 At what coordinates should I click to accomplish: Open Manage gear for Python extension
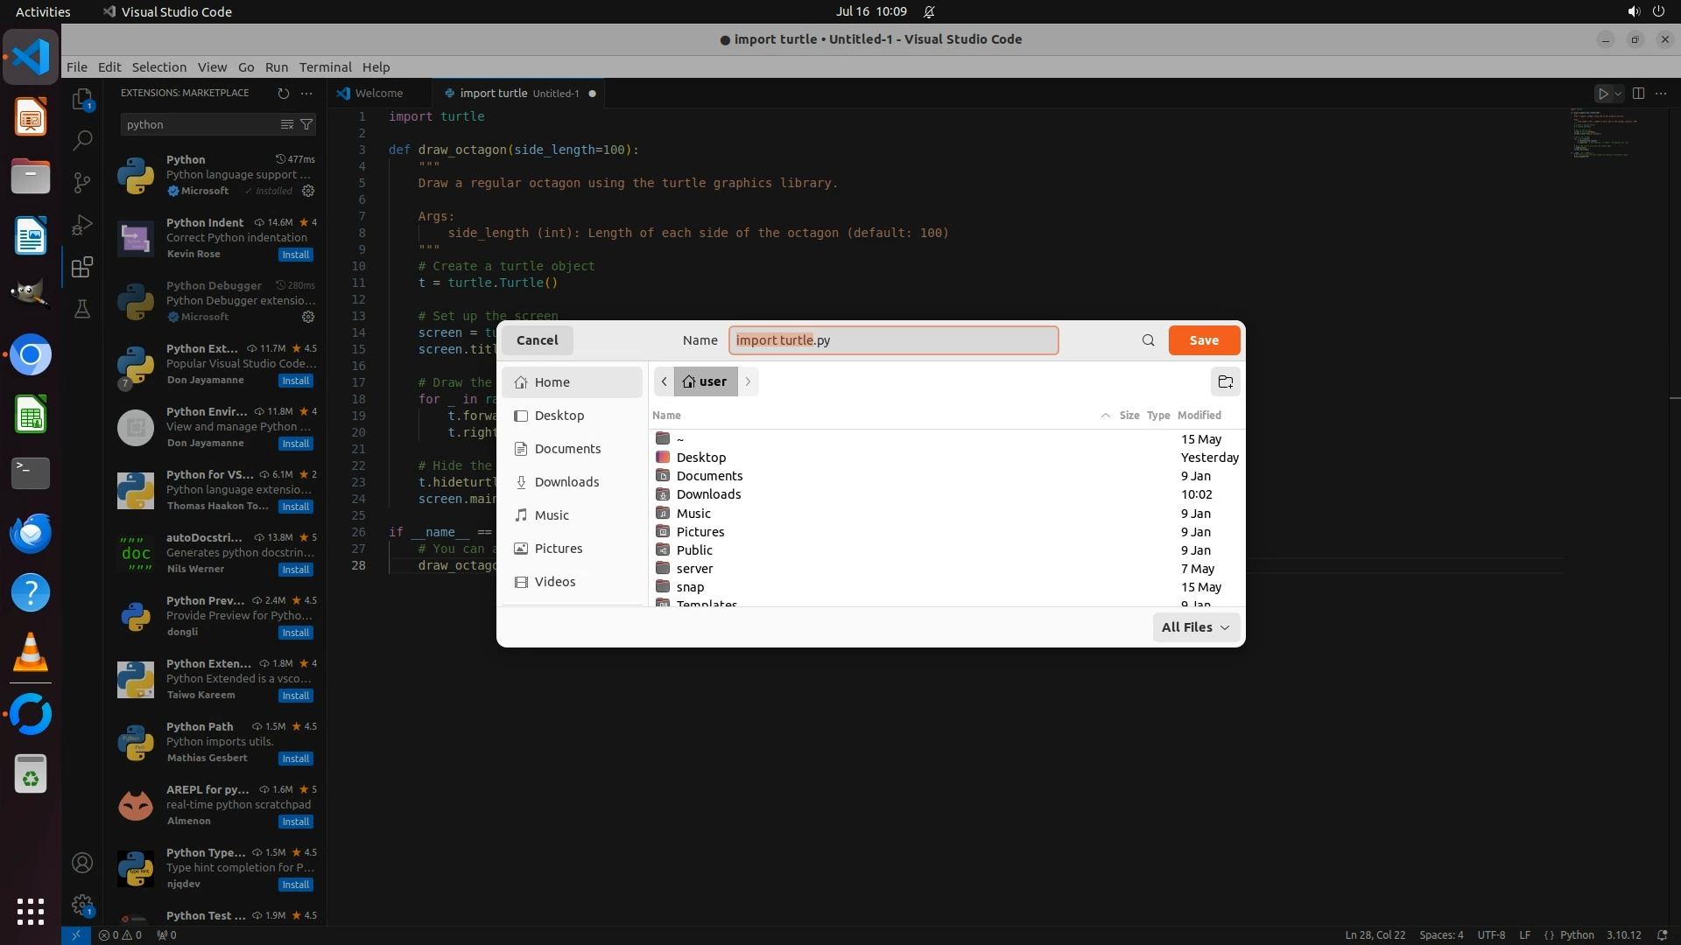[308, 191]
